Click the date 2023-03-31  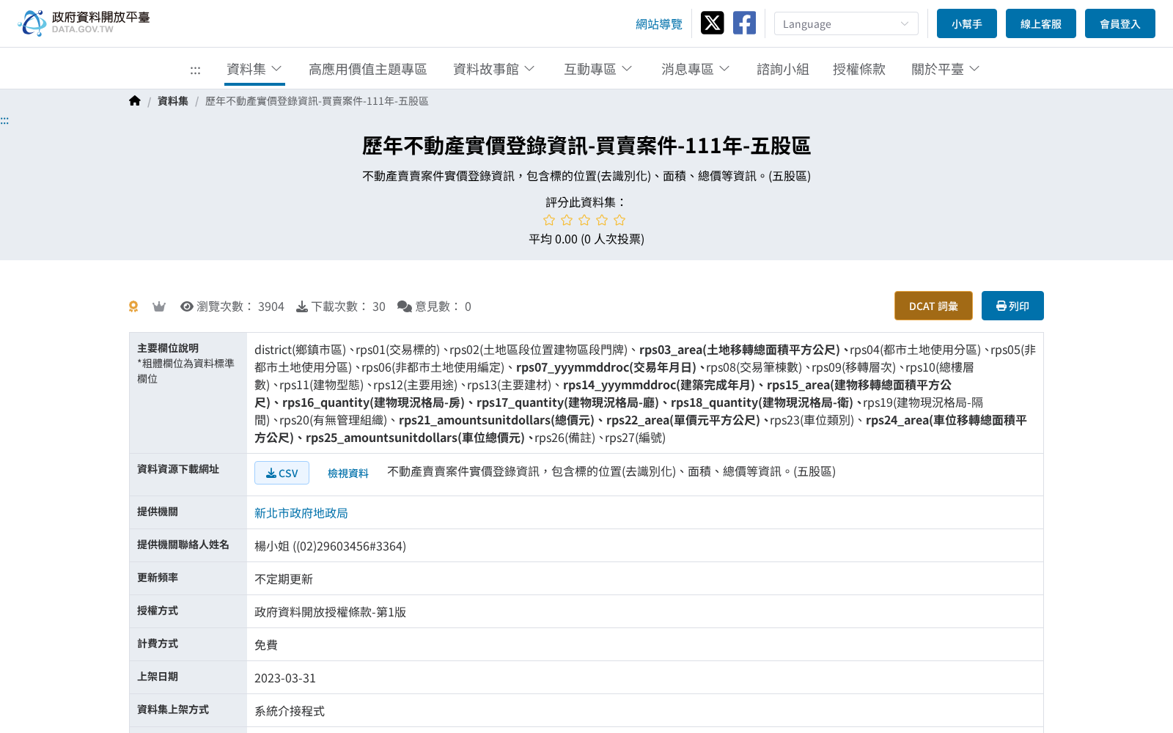[x=285, y=678]
